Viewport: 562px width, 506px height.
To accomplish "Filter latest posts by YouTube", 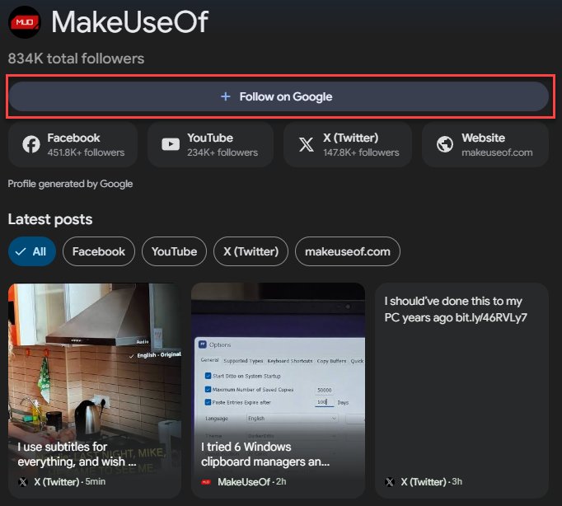I will click(x=174, y=251).
